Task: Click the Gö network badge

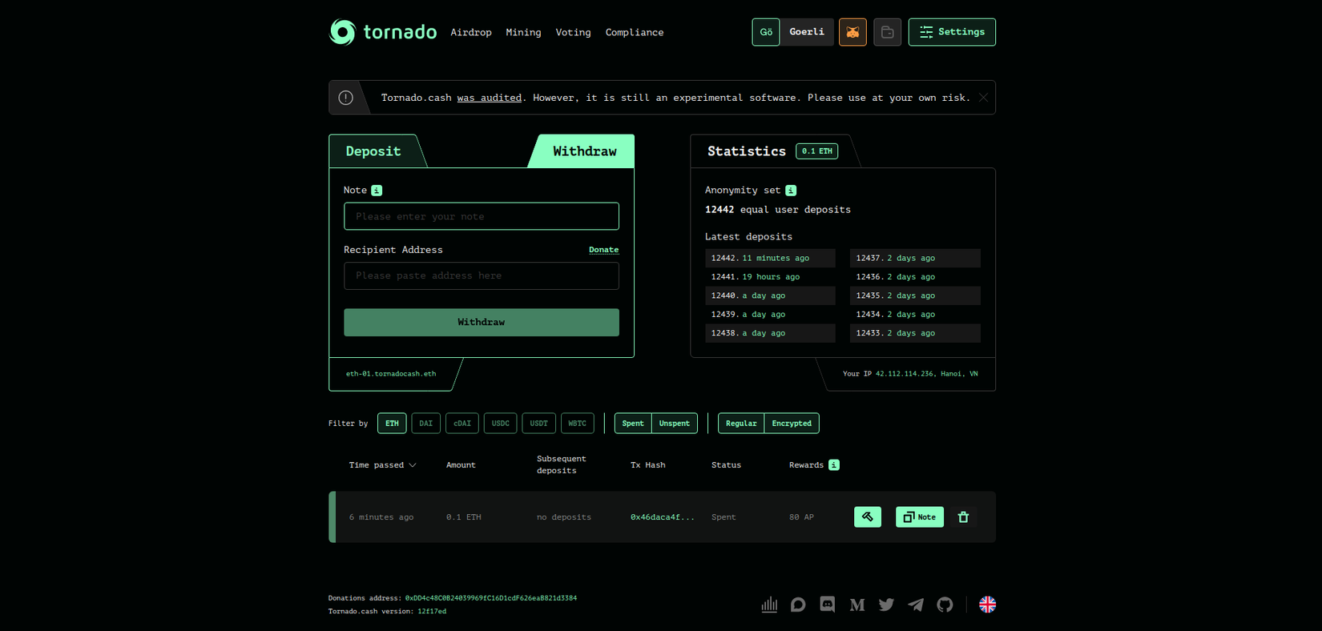Action: [766, 32]
